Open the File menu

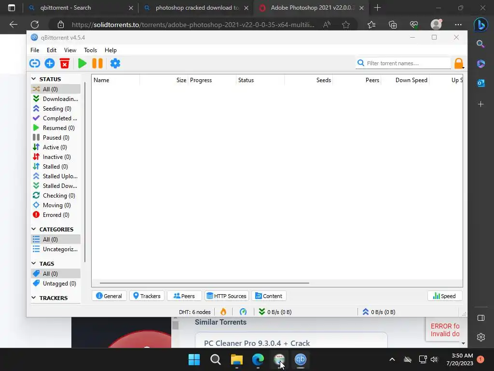(x=35, y=50)
